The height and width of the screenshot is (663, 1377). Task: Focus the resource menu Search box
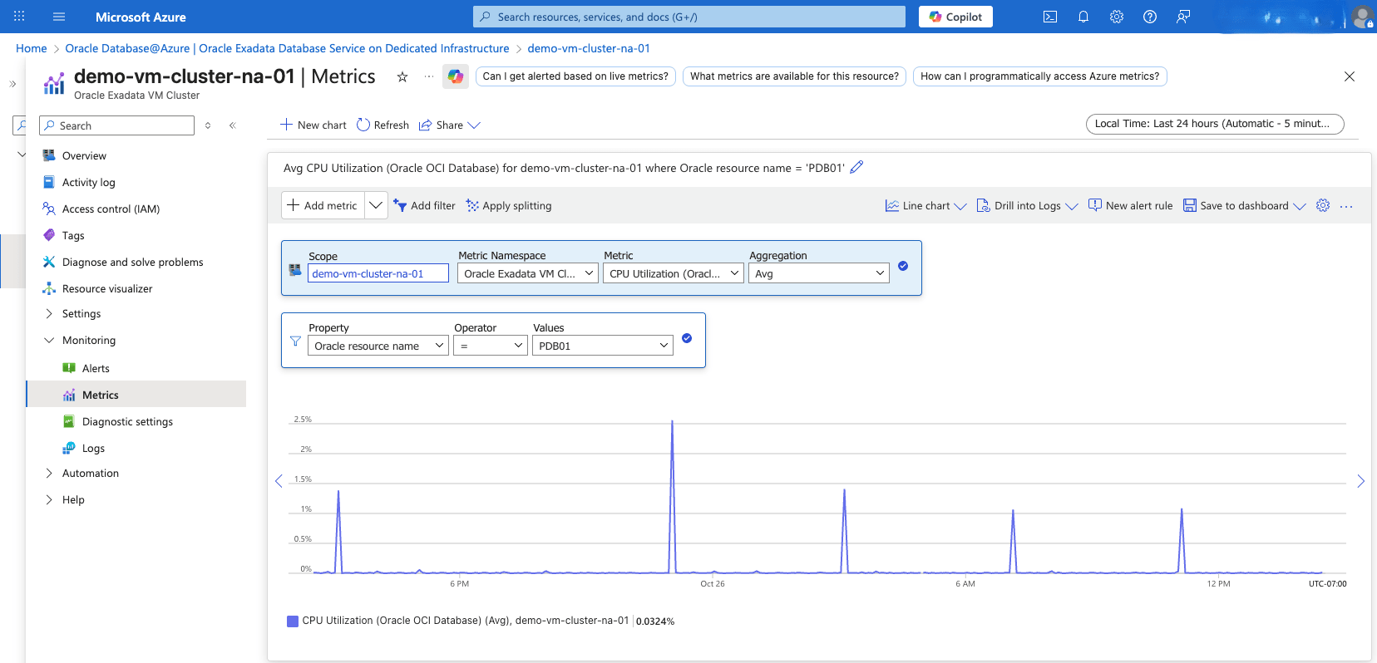coord(116,125)
